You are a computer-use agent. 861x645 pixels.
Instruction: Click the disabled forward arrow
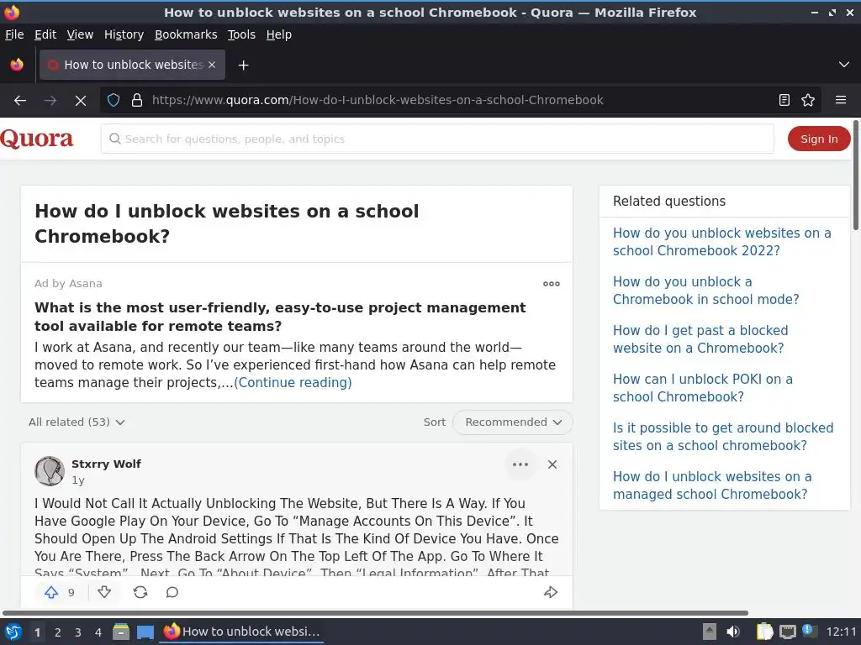[50, 101]
